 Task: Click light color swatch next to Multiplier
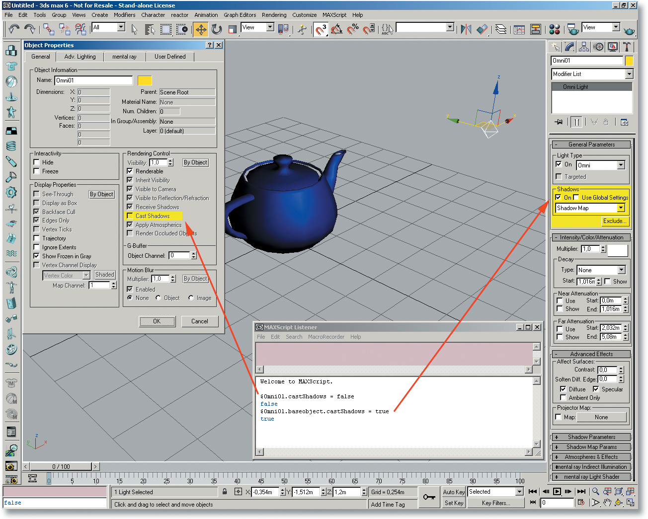618,250
